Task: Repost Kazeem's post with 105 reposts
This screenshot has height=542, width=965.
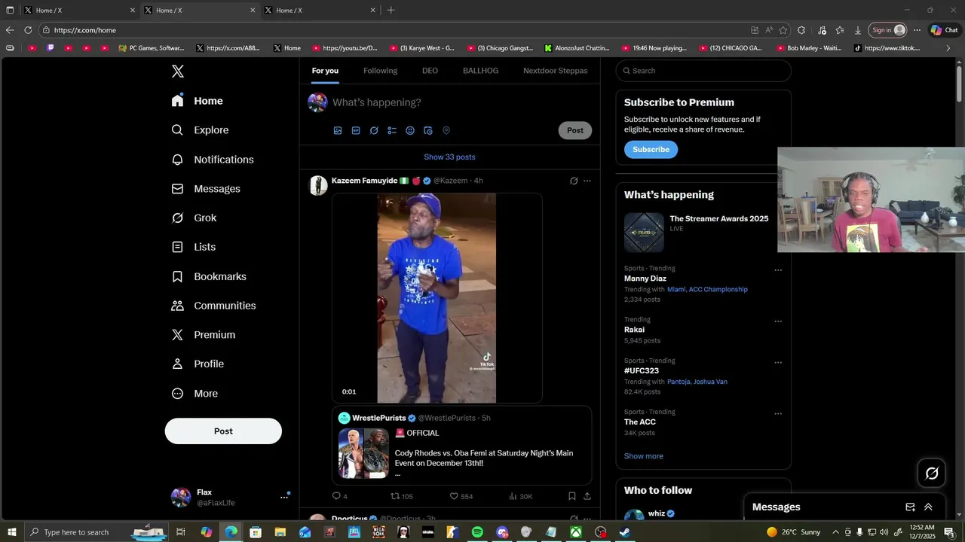Action: tap(402, 496)
